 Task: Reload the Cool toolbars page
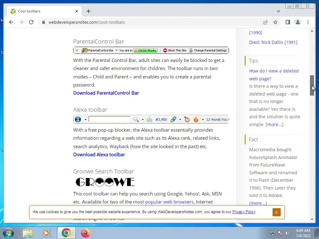pyautogui.click(x=31, y=22)
